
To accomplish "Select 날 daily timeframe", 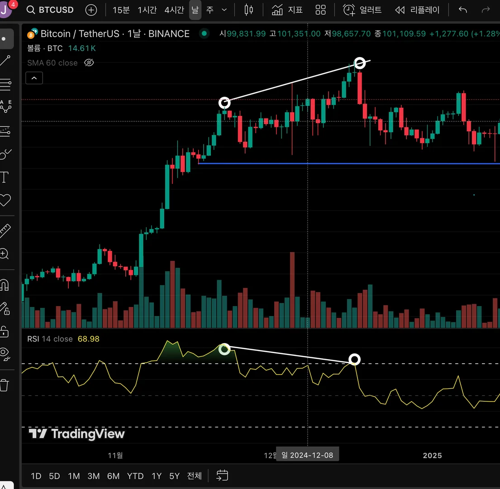I will coord(195,10).
